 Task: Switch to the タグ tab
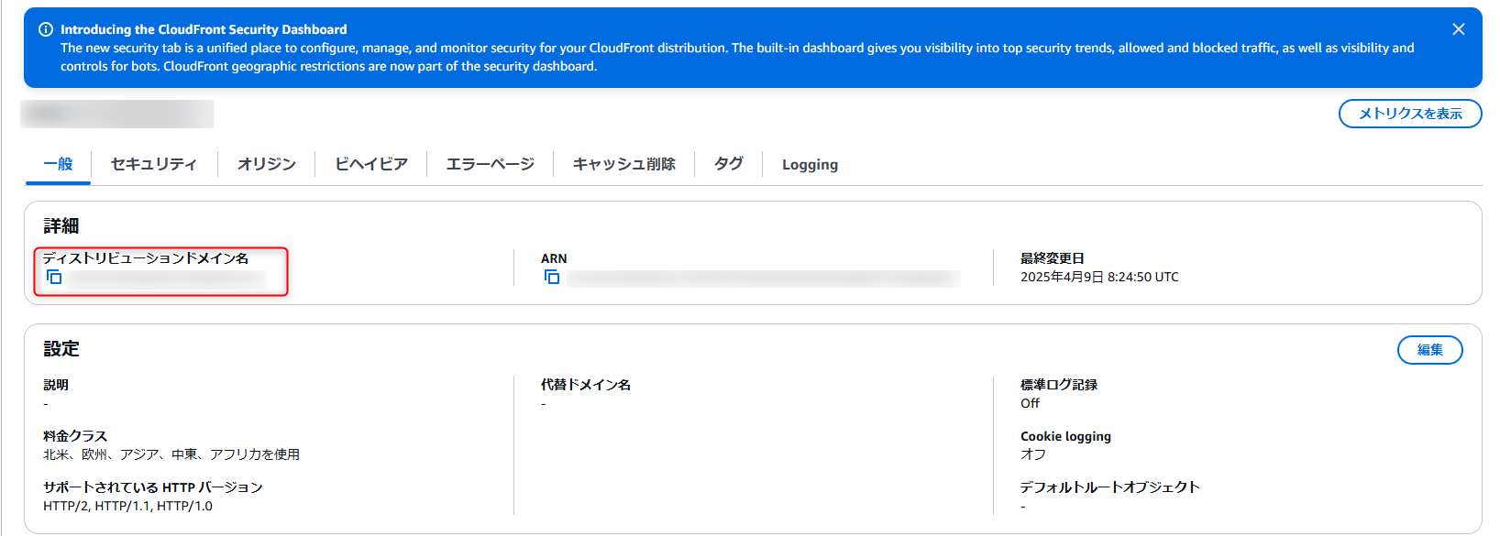click(729, 164)
